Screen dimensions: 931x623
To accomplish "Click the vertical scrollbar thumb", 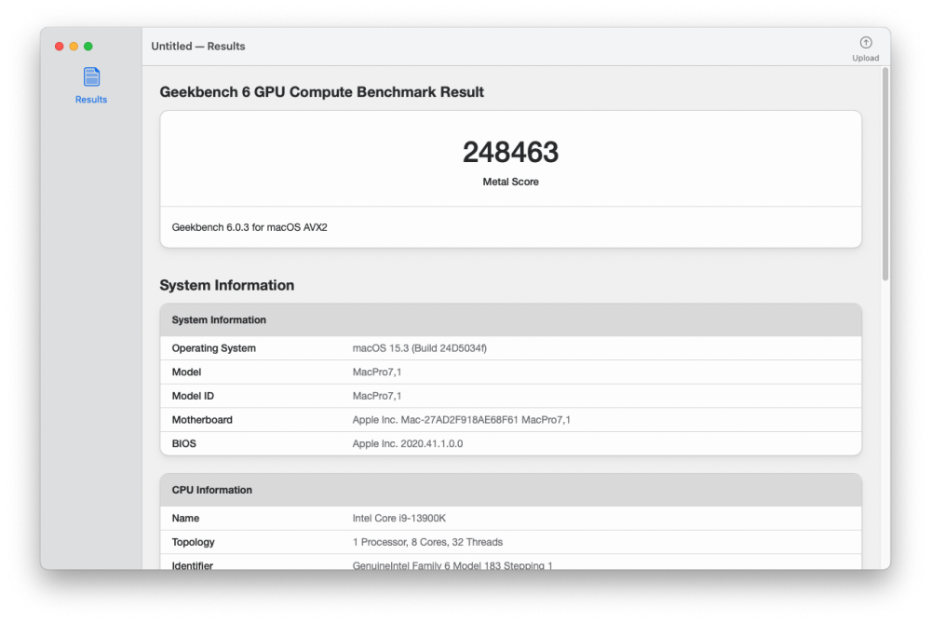I will (x=885, y=173).
